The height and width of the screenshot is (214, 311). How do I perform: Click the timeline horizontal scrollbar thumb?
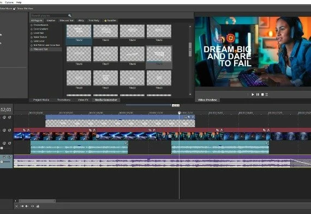click(x=37, y=201)
